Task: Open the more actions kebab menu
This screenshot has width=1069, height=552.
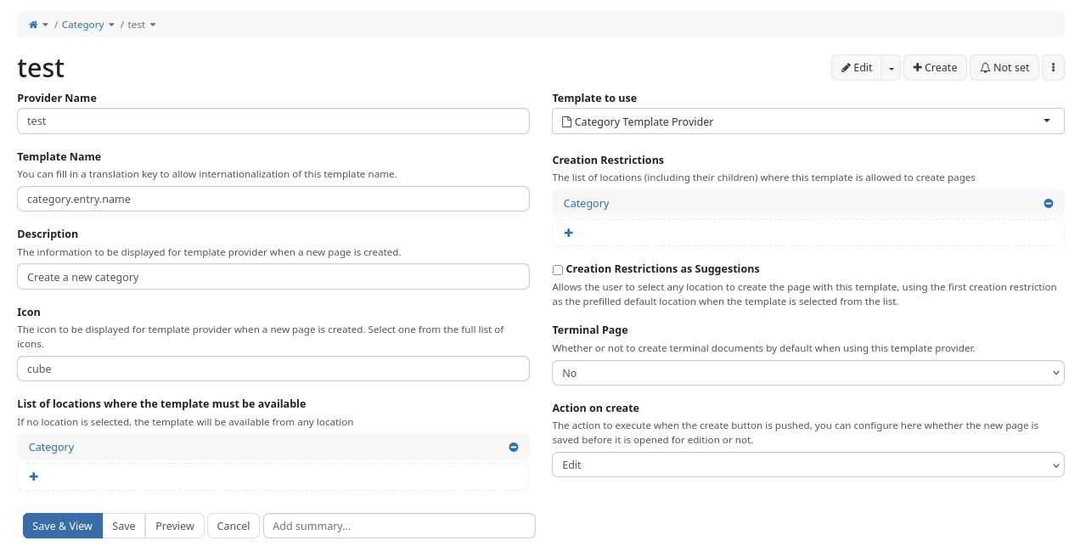Action: point(1053,67)
